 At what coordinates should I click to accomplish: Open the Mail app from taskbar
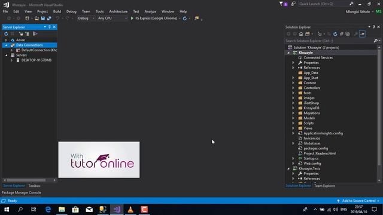89,210
